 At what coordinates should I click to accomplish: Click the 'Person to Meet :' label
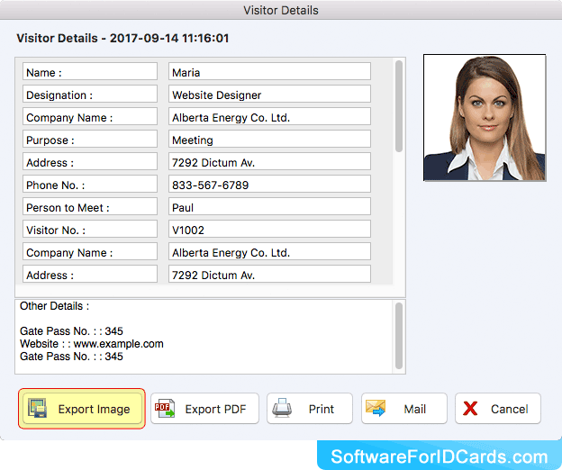(90, 207)
